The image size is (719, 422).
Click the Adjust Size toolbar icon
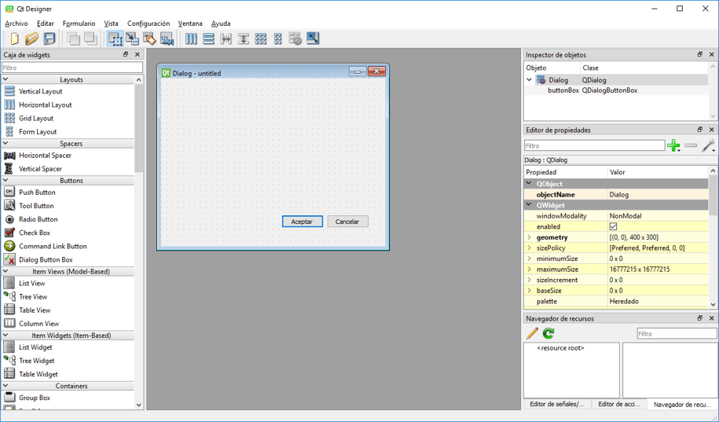tap(313, 39)
